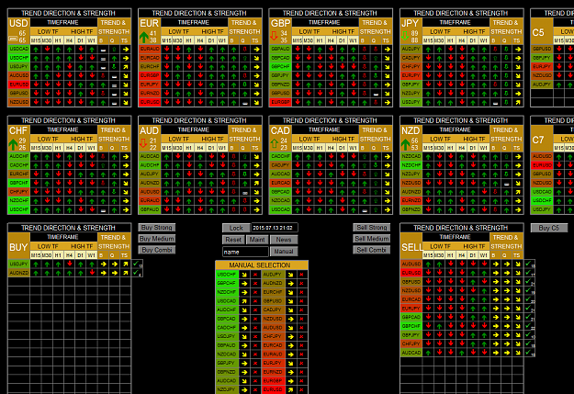Click the Manual button
Screen dimensions: 574x394
click(284, 252)
